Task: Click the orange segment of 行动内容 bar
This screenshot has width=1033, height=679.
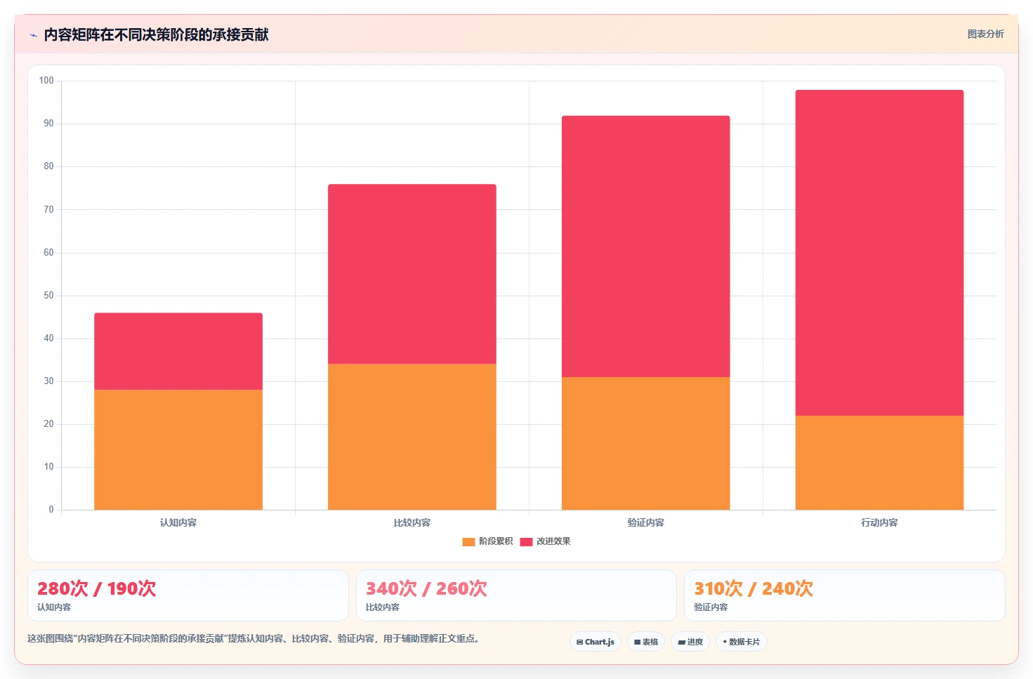Action: pos(880,463)
